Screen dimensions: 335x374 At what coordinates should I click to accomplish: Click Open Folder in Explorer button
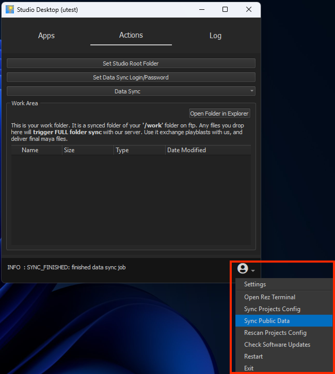coord(219,113)
